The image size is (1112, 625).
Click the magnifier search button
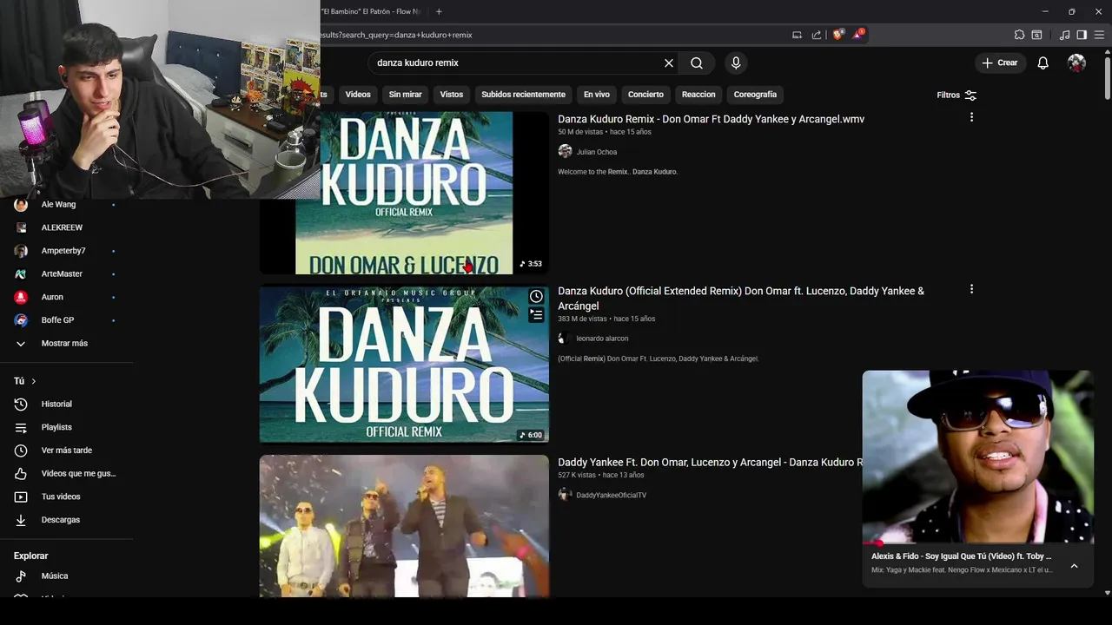697,63
